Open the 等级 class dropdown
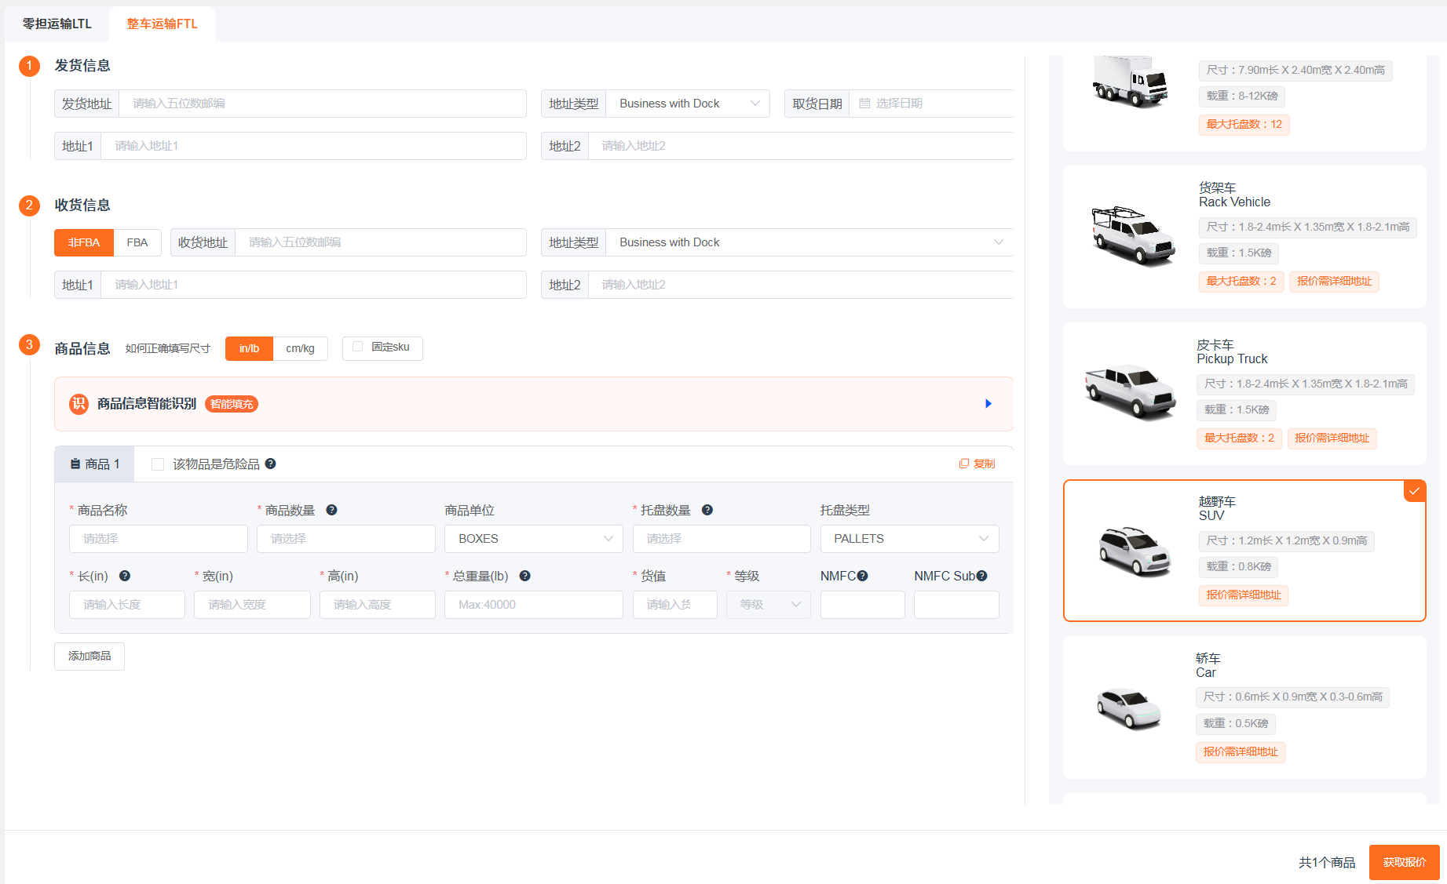Viewport: 1447px width, 884px height. [x=769, y=605]
